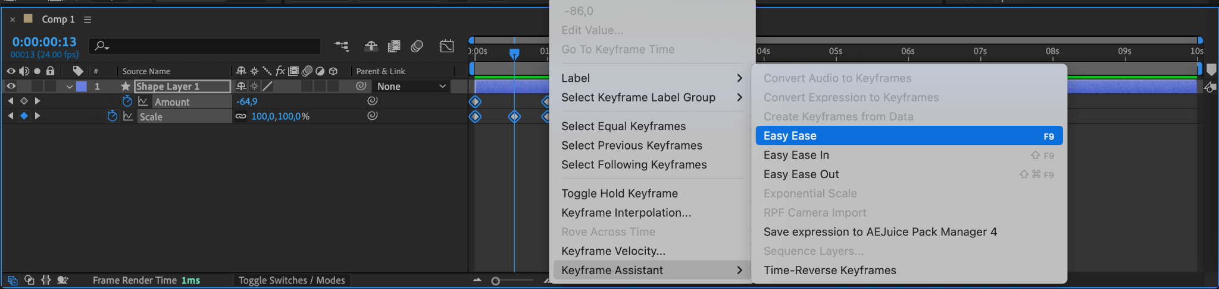Screen dimensions: 1219x289
Task: Expand the Layer Switches pane bottom icon
Action: (x=12, y=280)
